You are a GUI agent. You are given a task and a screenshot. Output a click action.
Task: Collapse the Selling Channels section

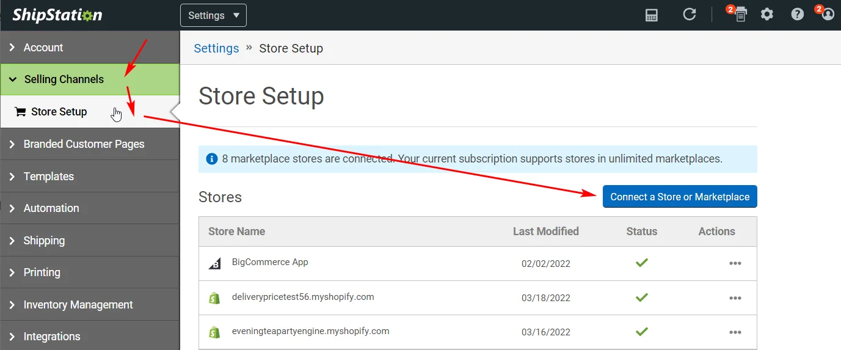[x=90, y=79]
